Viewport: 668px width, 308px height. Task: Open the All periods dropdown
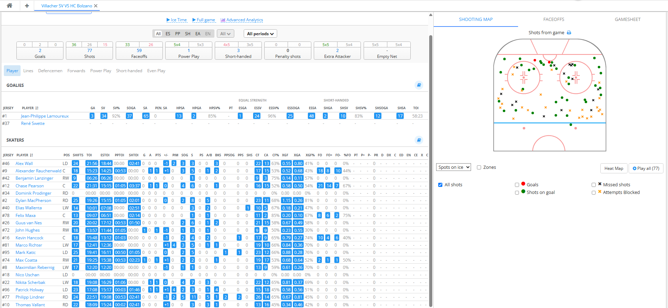coord(260,34)
